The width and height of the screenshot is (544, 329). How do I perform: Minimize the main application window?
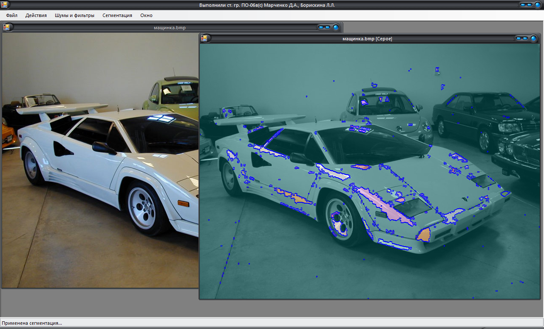(x=523, y=5)
